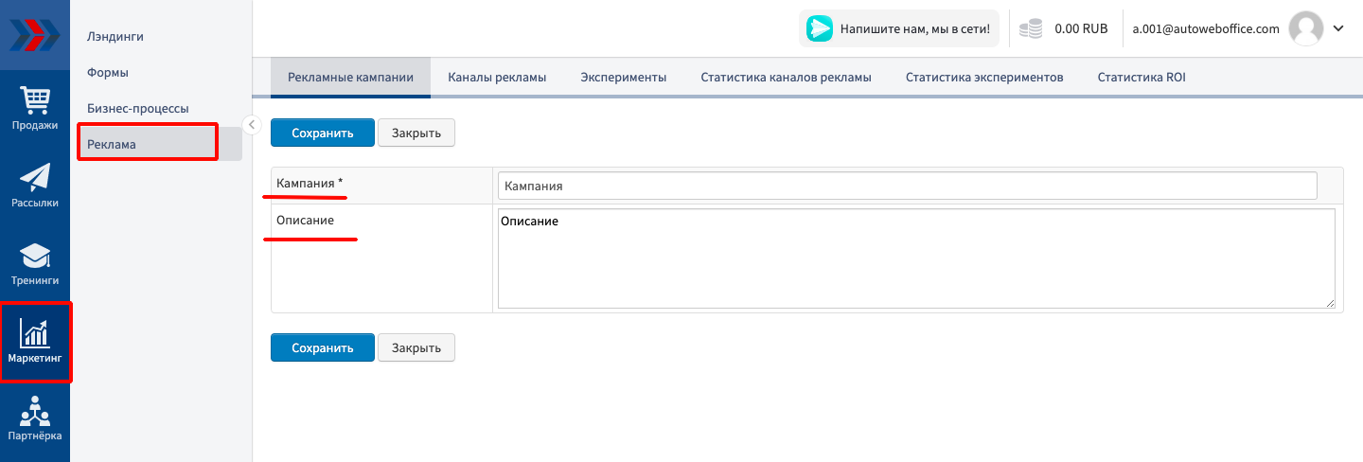Click inside the Описание text area
1363x462 pixels.
916,258
